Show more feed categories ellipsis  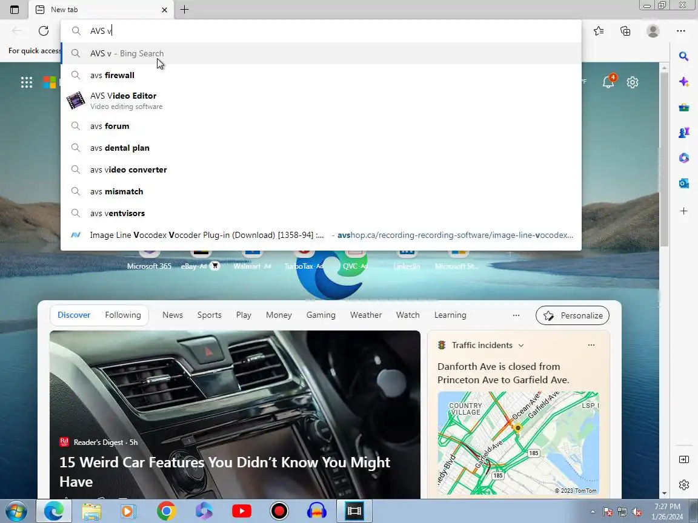tap(516, 315)
